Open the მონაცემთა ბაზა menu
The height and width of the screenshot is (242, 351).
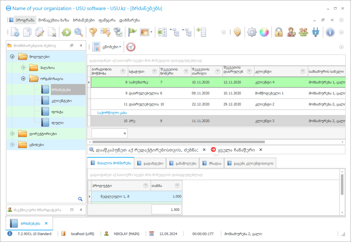54,20
